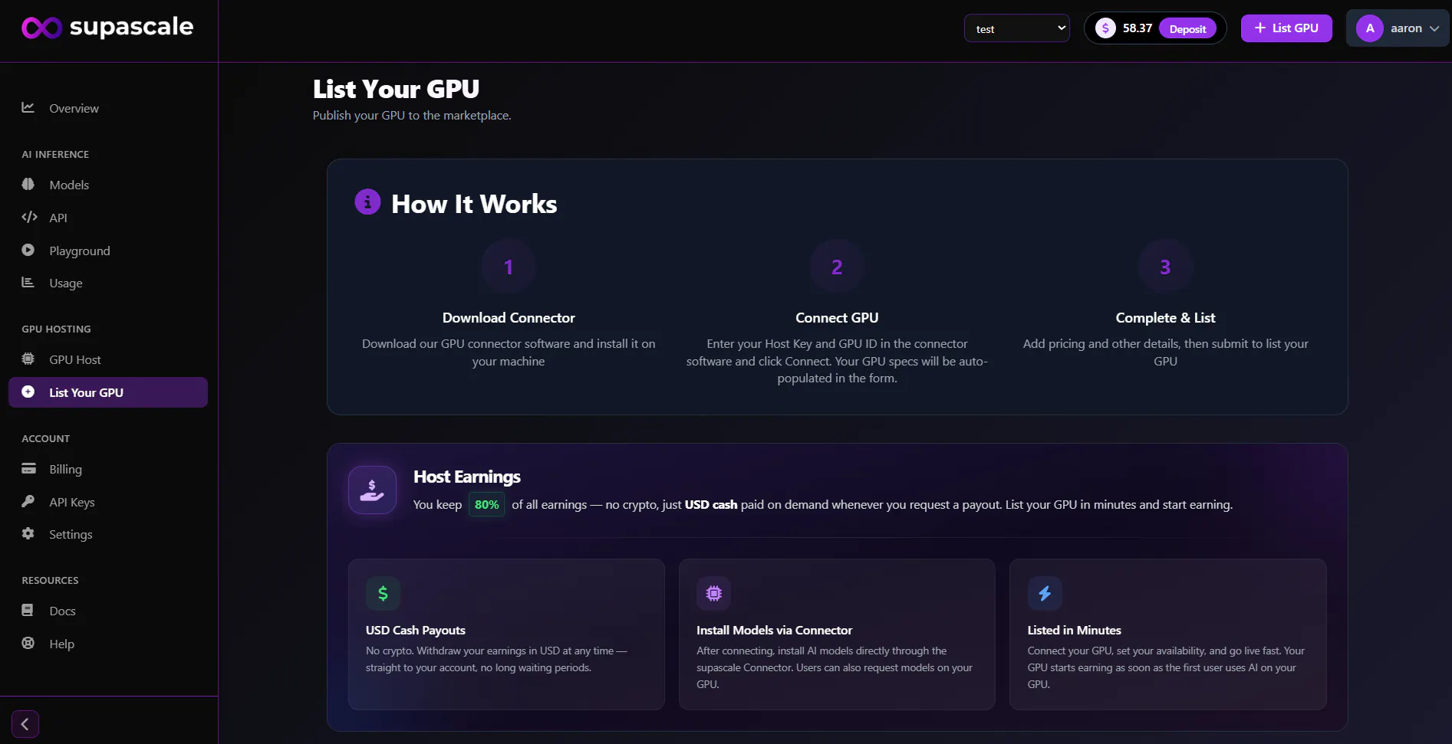
Task: Click the user avatar letter A
Action: (x=1370, y=28)
